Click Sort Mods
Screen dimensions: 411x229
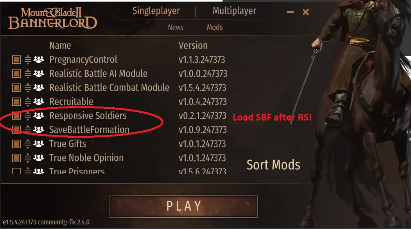[273, 165]
